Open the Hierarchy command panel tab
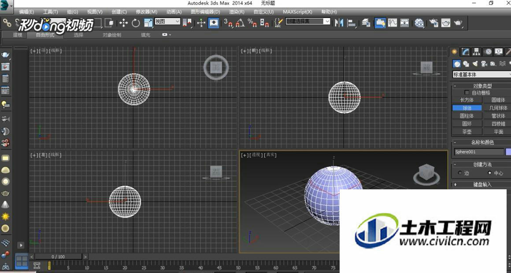511x273 pixels. coord(477,52)
